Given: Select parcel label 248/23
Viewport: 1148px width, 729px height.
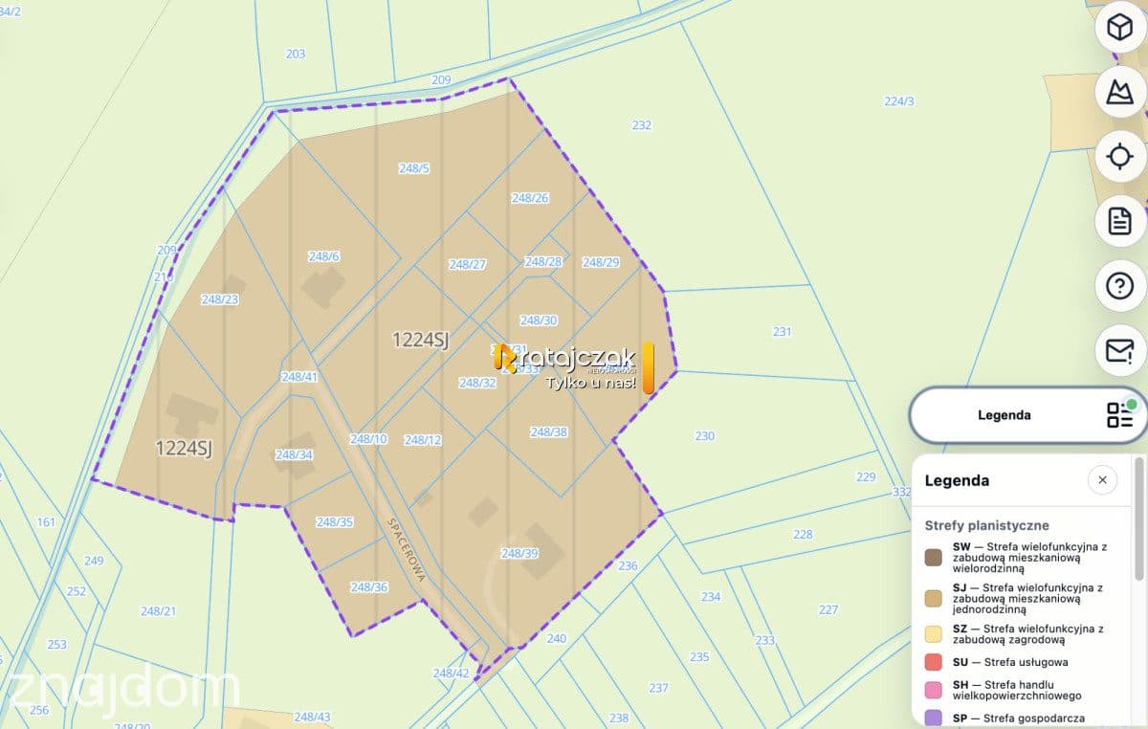Looking at the screenshot, I should click(220, 299).
